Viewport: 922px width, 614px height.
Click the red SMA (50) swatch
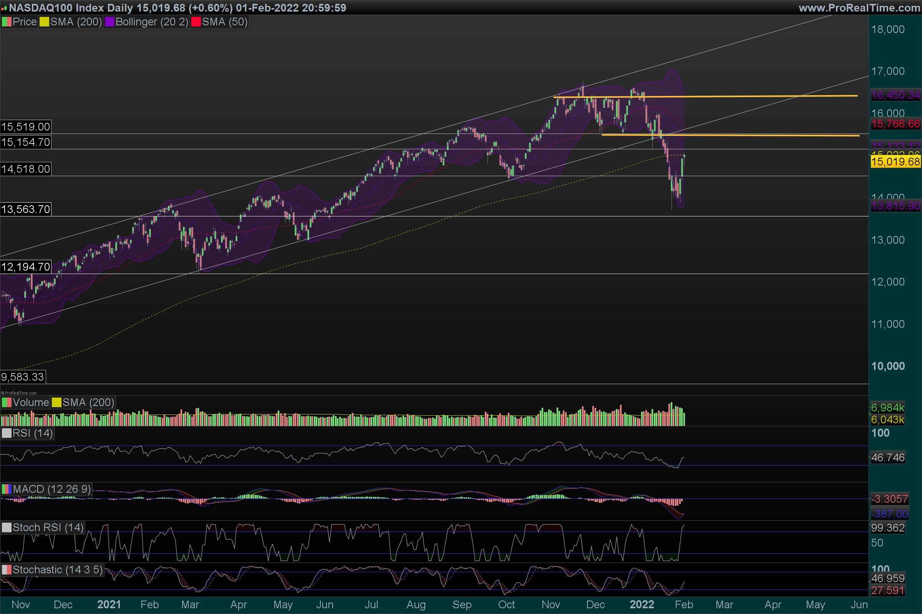point(196,22)
